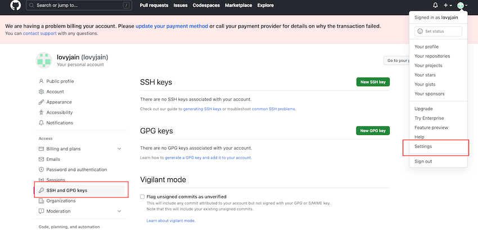The image size is (478, 230).
Task: Click the Account gear icon
Action: coord(41,92)
